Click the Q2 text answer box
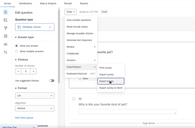The image size is (195, 128). coord(127,111)
